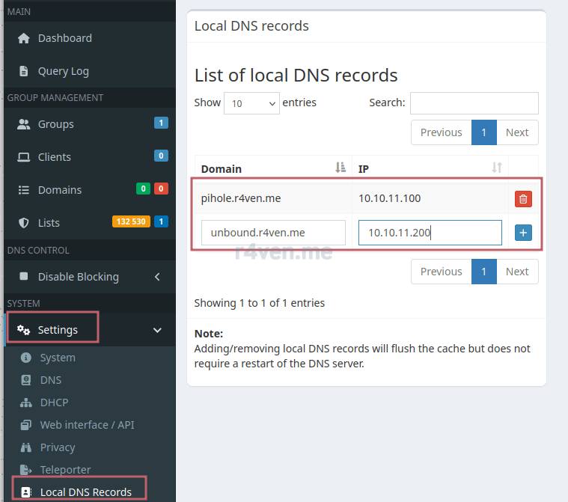Open the DHCP settings page

[x=54, y=402]
